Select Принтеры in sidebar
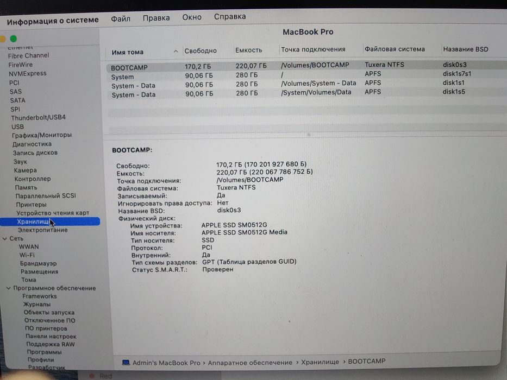 point(31,205)
